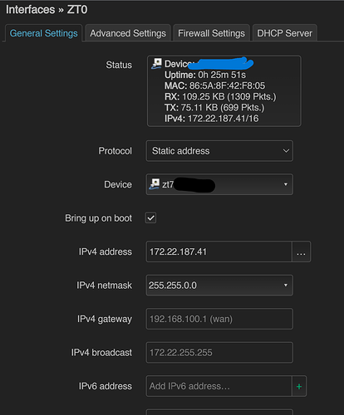Toggle the Bring up on boot checkbox
Image resolution: width=344 pixels, height=415 pixels.
tap(150, 218)
